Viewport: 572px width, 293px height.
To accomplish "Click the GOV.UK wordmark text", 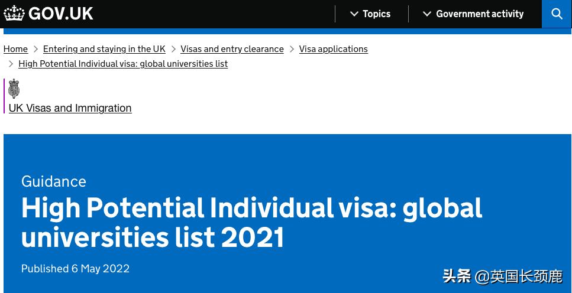I will point(61,14).
